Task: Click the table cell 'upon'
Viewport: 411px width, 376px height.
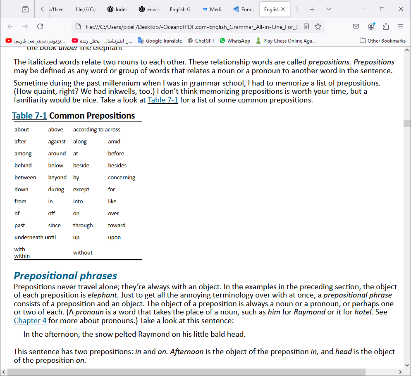Action: pyautogui.click(x=114, y=238)
